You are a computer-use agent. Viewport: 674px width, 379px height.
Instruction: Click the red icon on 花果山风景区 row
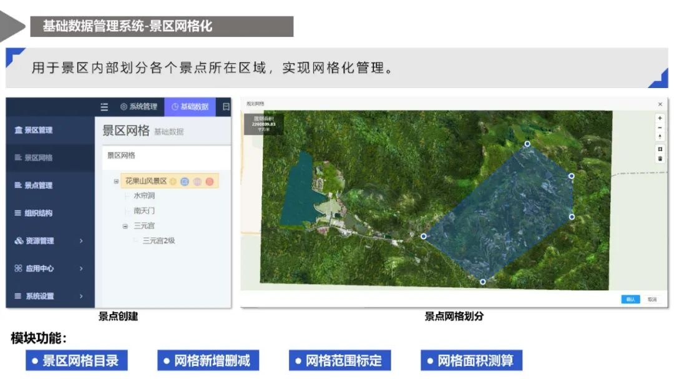tap(210, 182)
